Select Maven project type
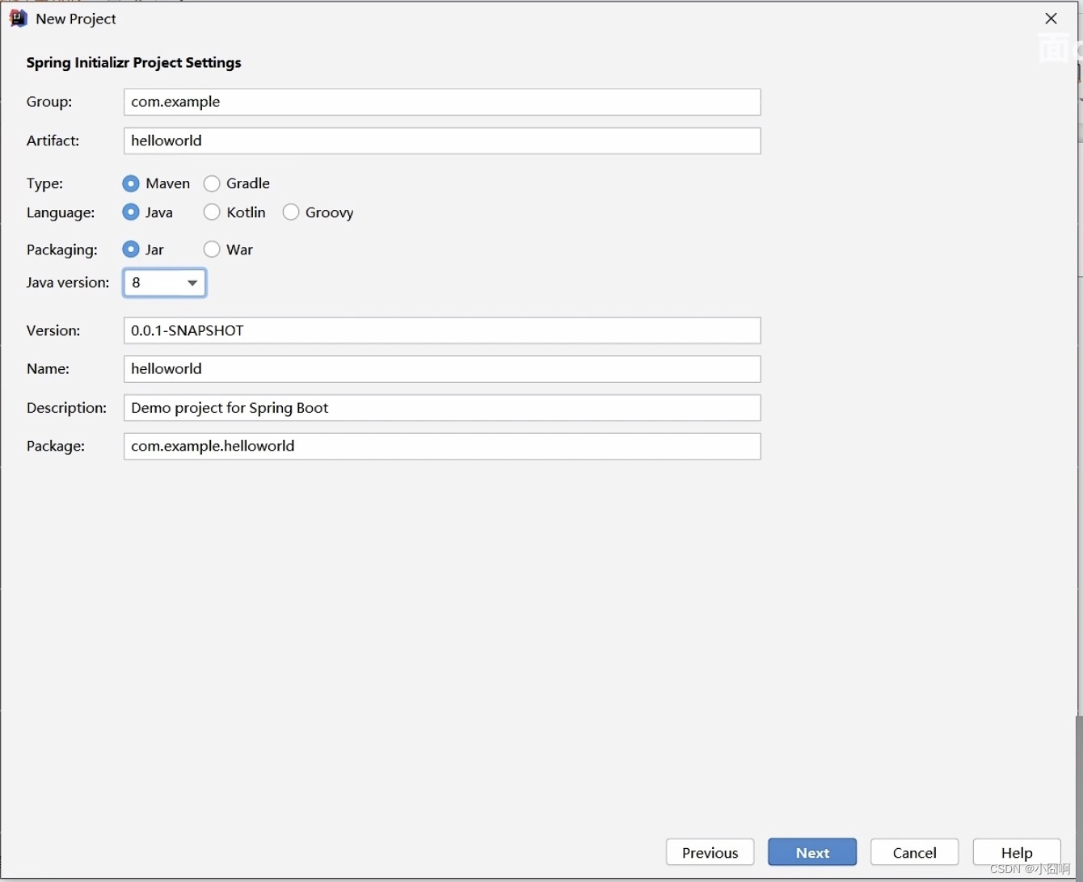The image size is (1083, 882). pos(131,184)
